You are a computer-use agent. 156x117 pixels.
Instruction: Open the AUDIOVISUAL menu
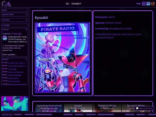point(14,14)
